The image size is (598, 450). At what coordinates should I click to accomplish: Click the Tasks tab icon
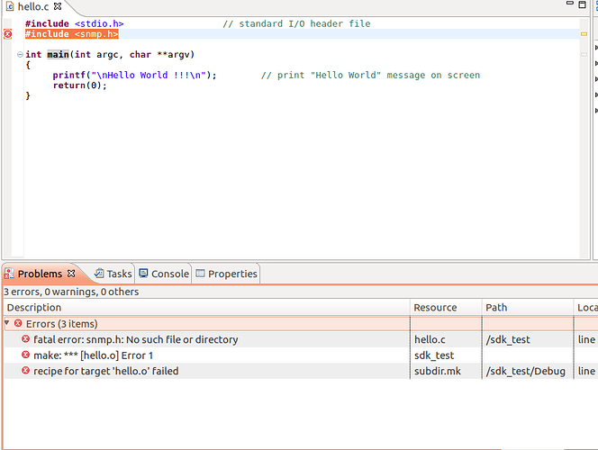tap(99, 273)
